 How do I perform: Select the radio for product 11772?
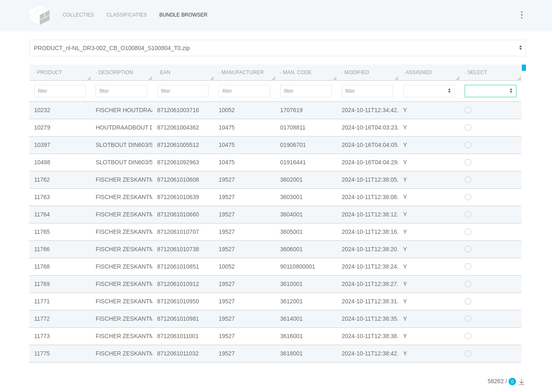[x=468, y=319]
